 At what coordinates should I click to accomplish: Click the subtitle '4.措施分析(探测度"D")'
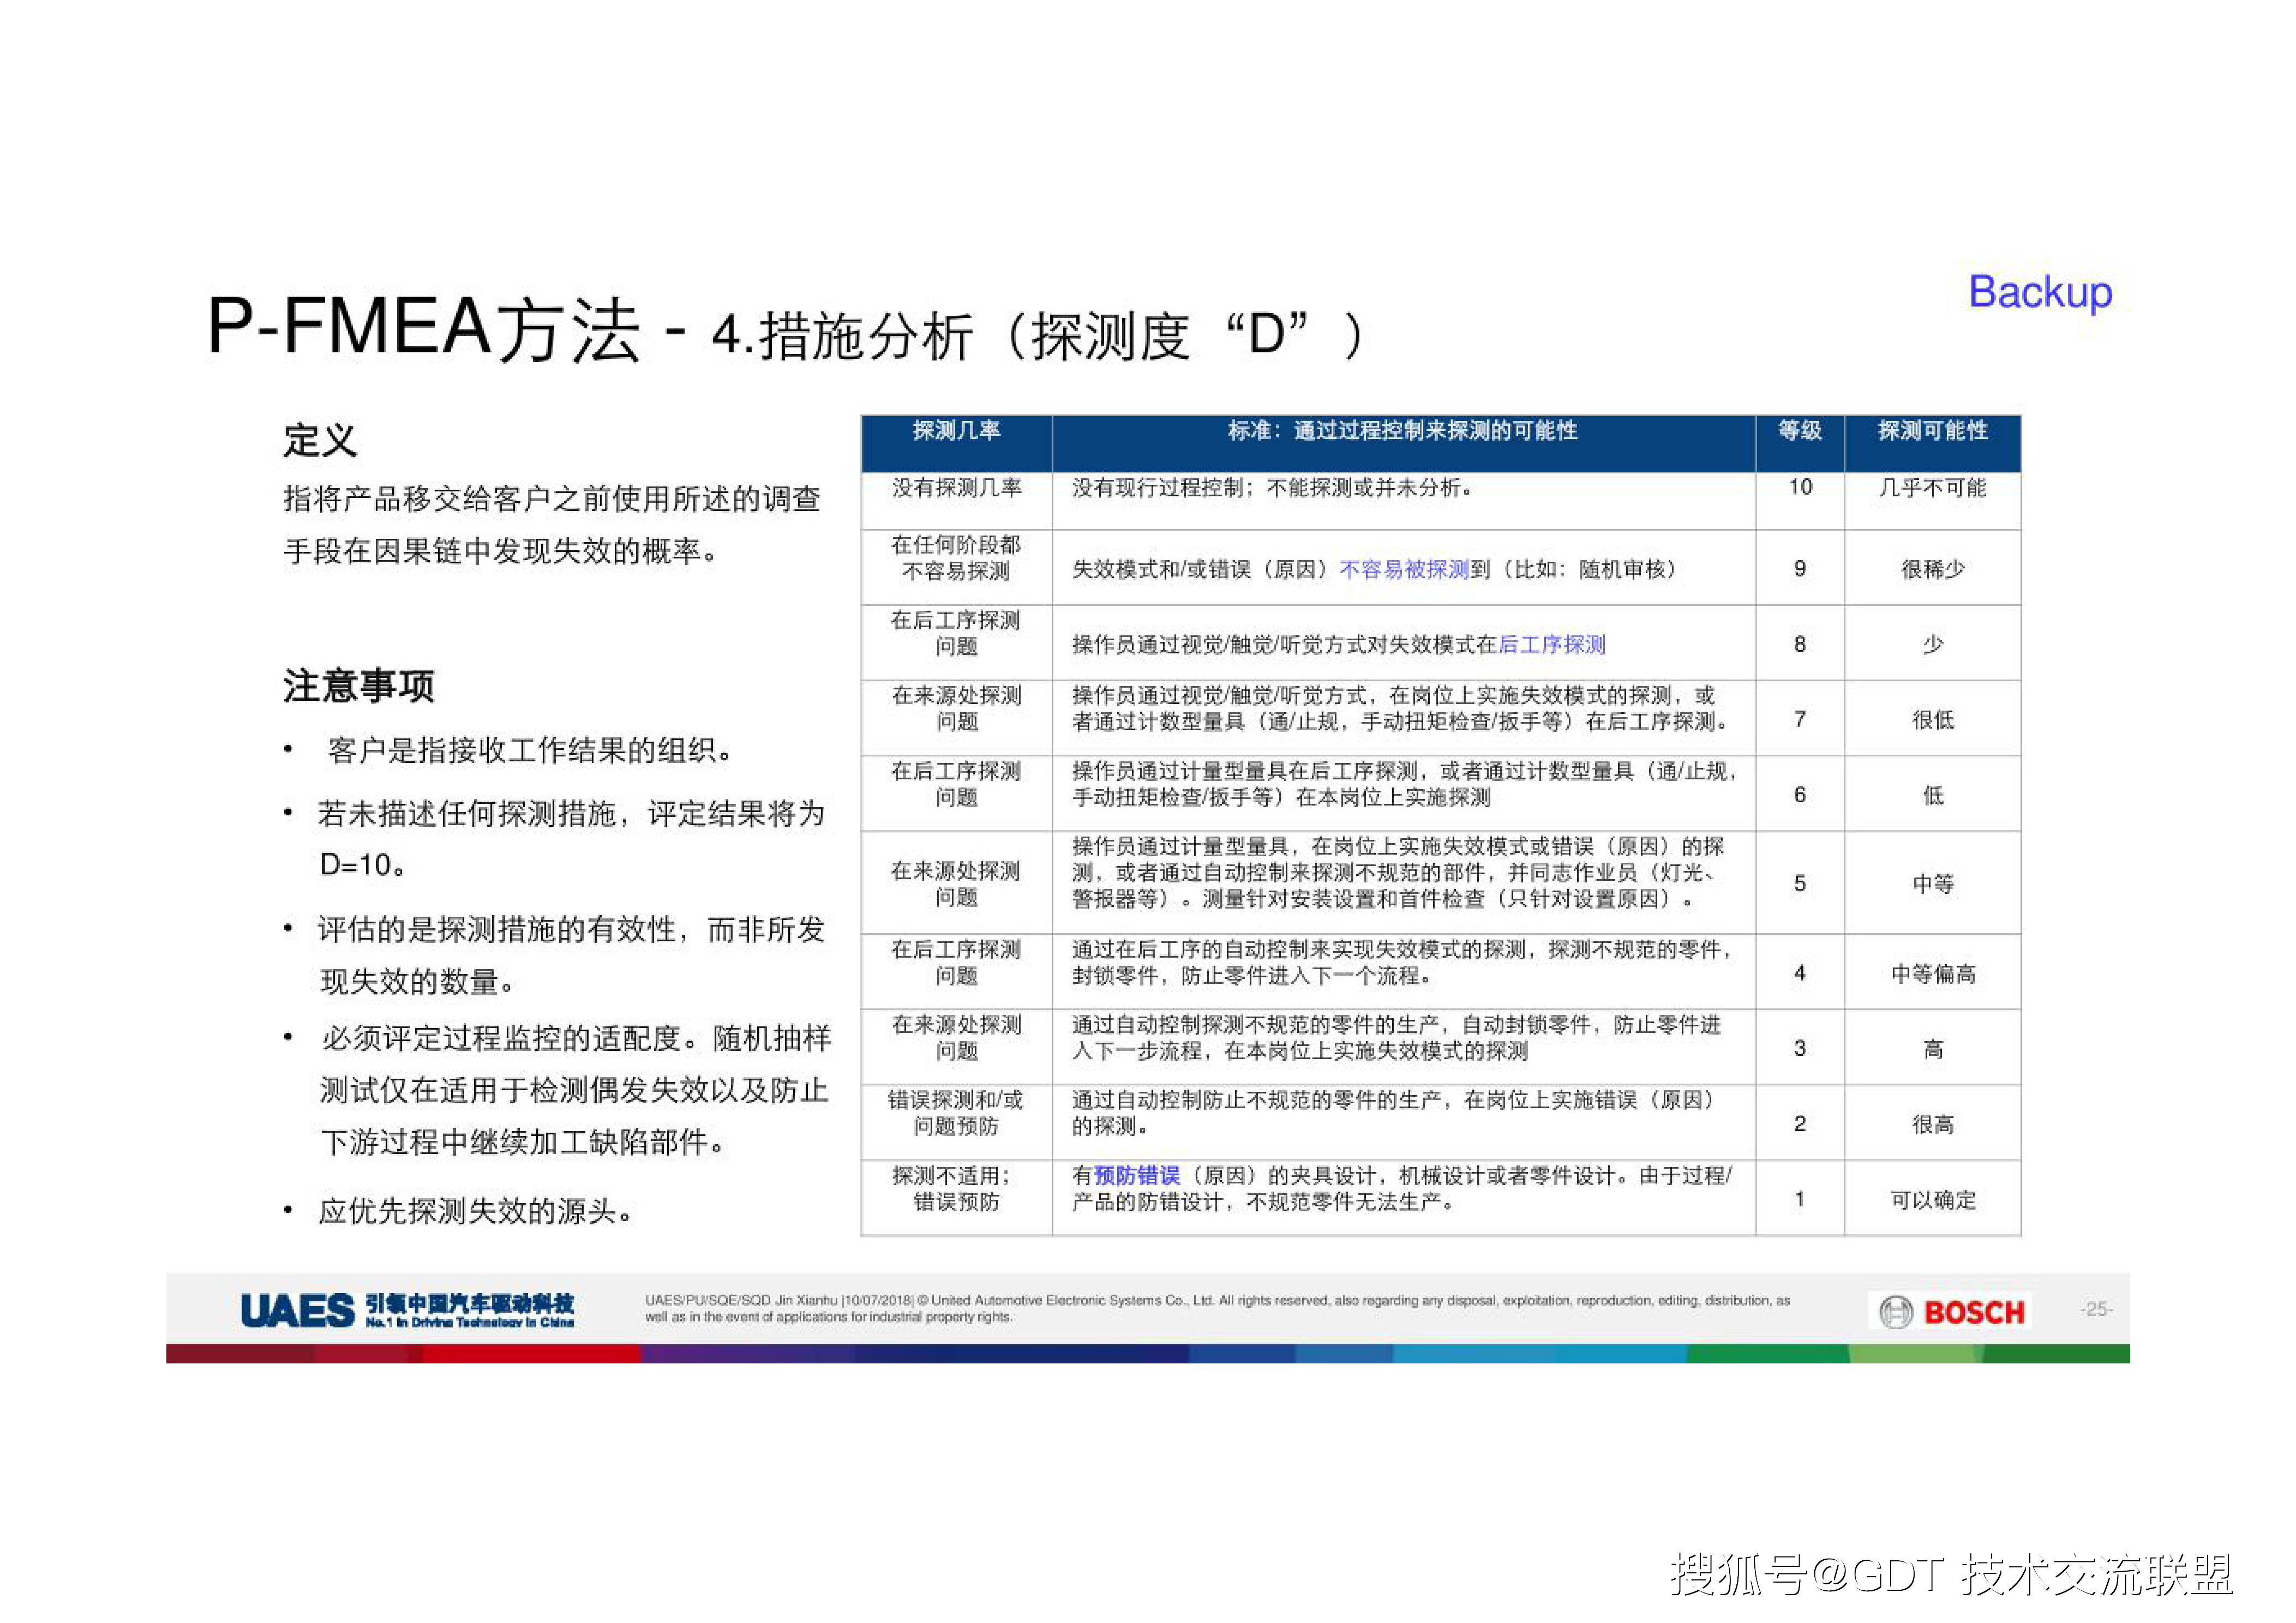pos(1040,336)
